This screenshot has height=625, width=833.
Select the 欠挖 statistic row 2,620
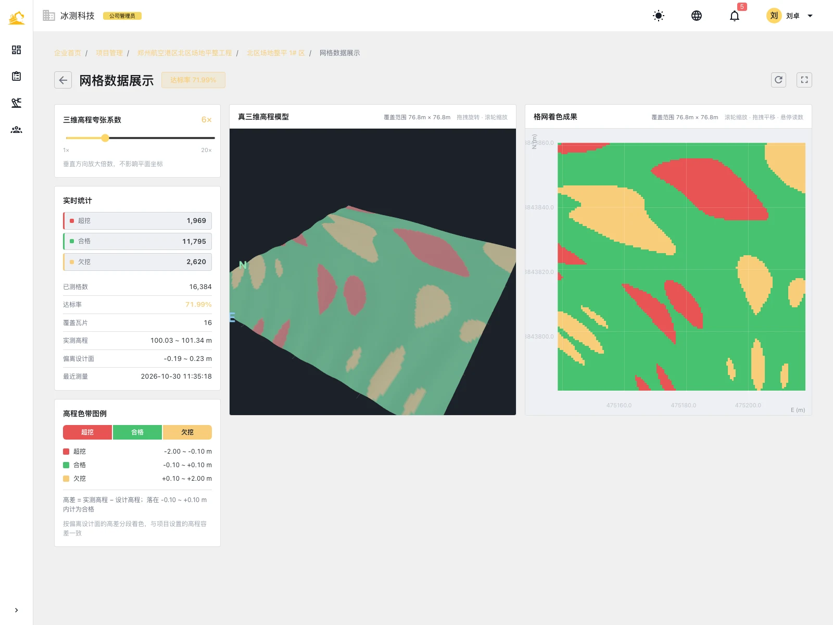[x=137, y=262]
